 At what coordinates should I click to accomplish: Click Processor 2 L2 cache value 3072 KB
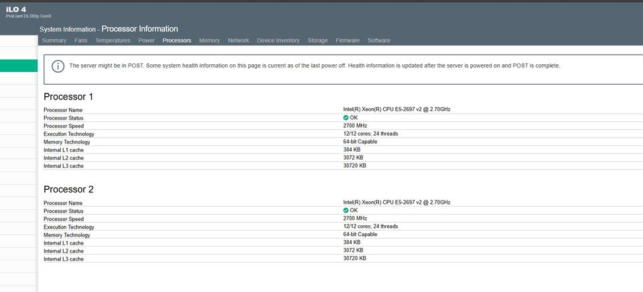[353, 251]
